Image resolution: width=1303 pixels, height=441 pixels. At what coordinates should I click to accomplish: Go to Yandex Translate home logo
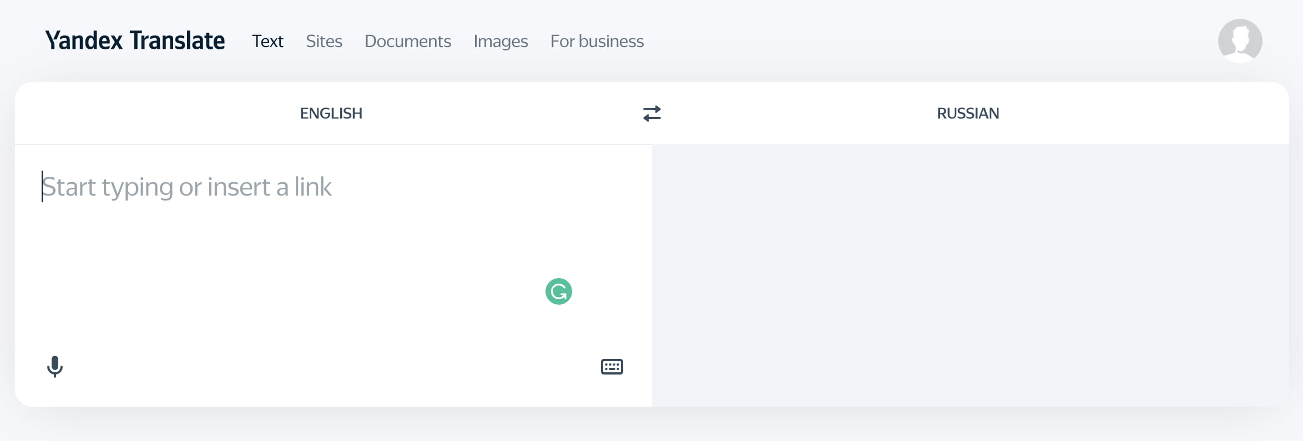(x=135, y=41)
